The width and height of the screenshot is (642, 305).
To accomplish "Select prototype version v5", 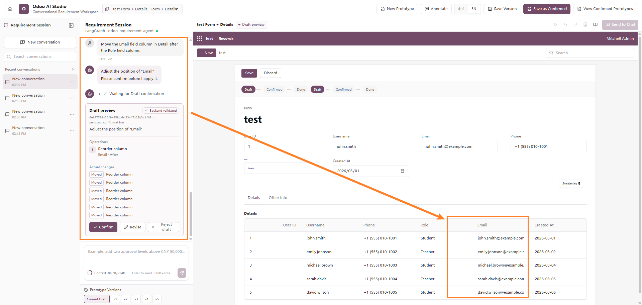I will click(x=157, y=299).
